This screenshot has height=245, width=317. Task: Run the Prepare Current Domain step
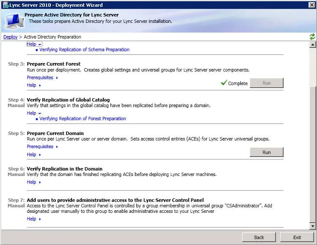pyautogui.click(x=267, y=152)
